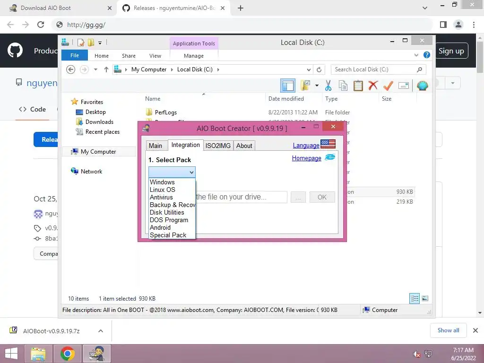The height and width of the screenshot is (363, 484).
Task: Click the Up one level arrow in Explorer
Action: point(106,69)
